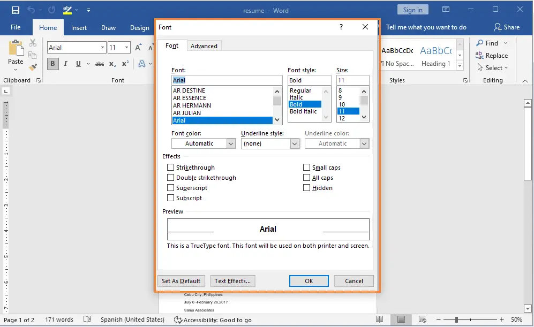The image size is (534, 327).
Task: Select Bold Italic in Font style list
Action: (x=303, y=111)
